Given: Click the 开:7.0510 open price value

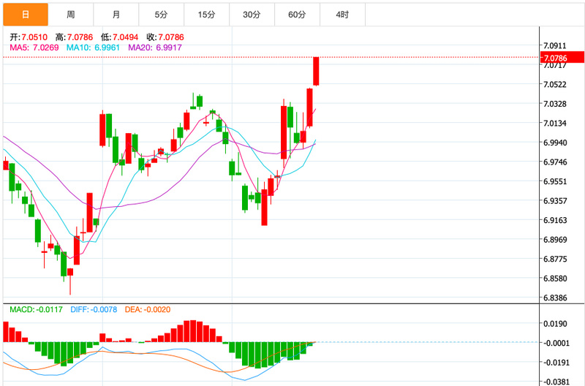Looking at the screenshot, I should tap(29, 37).
